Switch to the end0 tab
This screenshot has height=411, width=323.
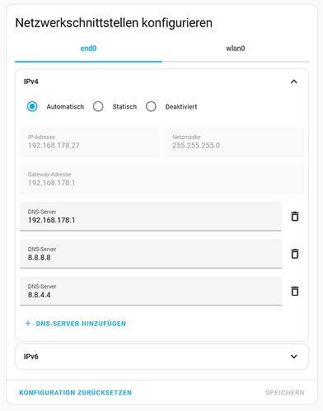pyautogui.click(x=88, y=49)
